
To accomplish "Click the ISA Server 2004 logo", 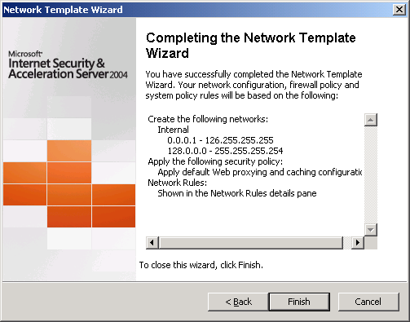I will point(68,65).
